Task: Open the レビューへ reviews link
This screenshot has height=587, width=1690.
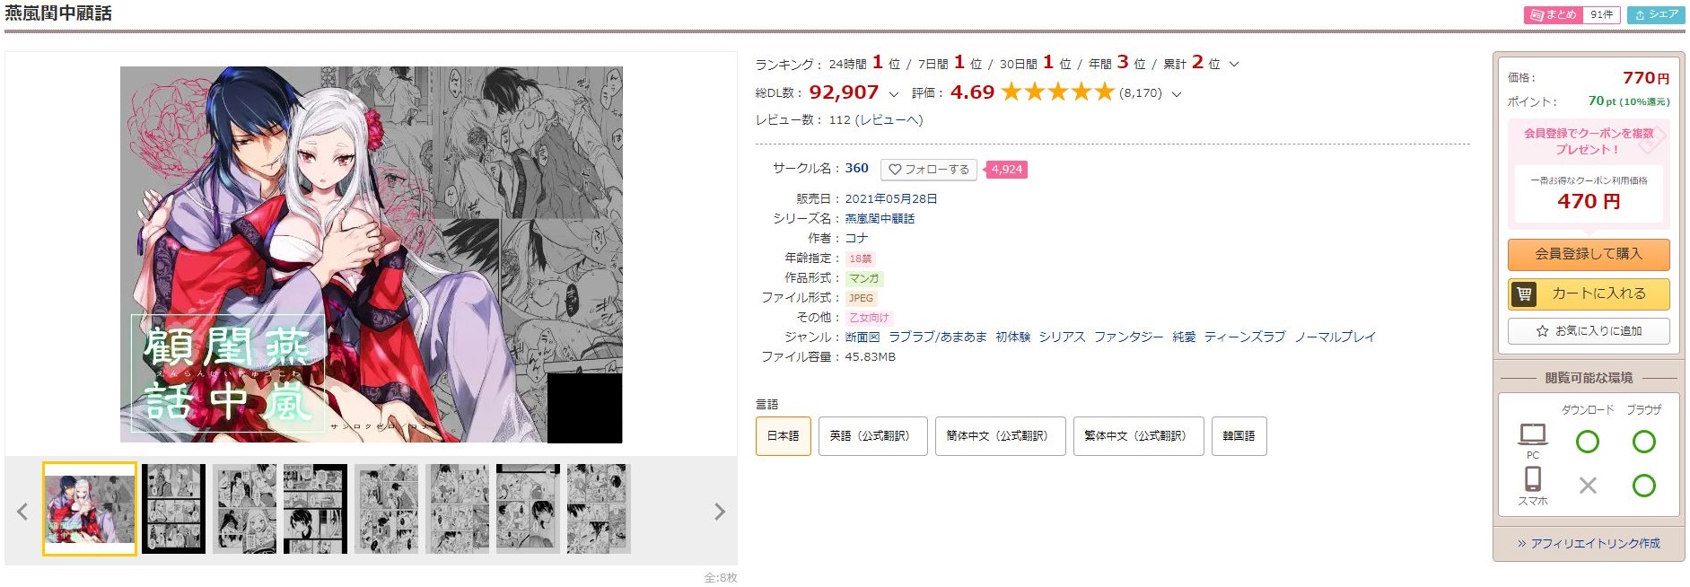Action: point(889,119)
